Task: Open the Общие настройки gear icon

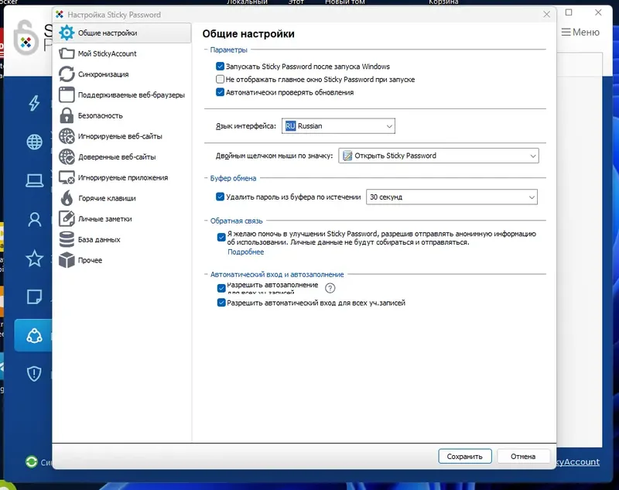Action: point(67,33)
